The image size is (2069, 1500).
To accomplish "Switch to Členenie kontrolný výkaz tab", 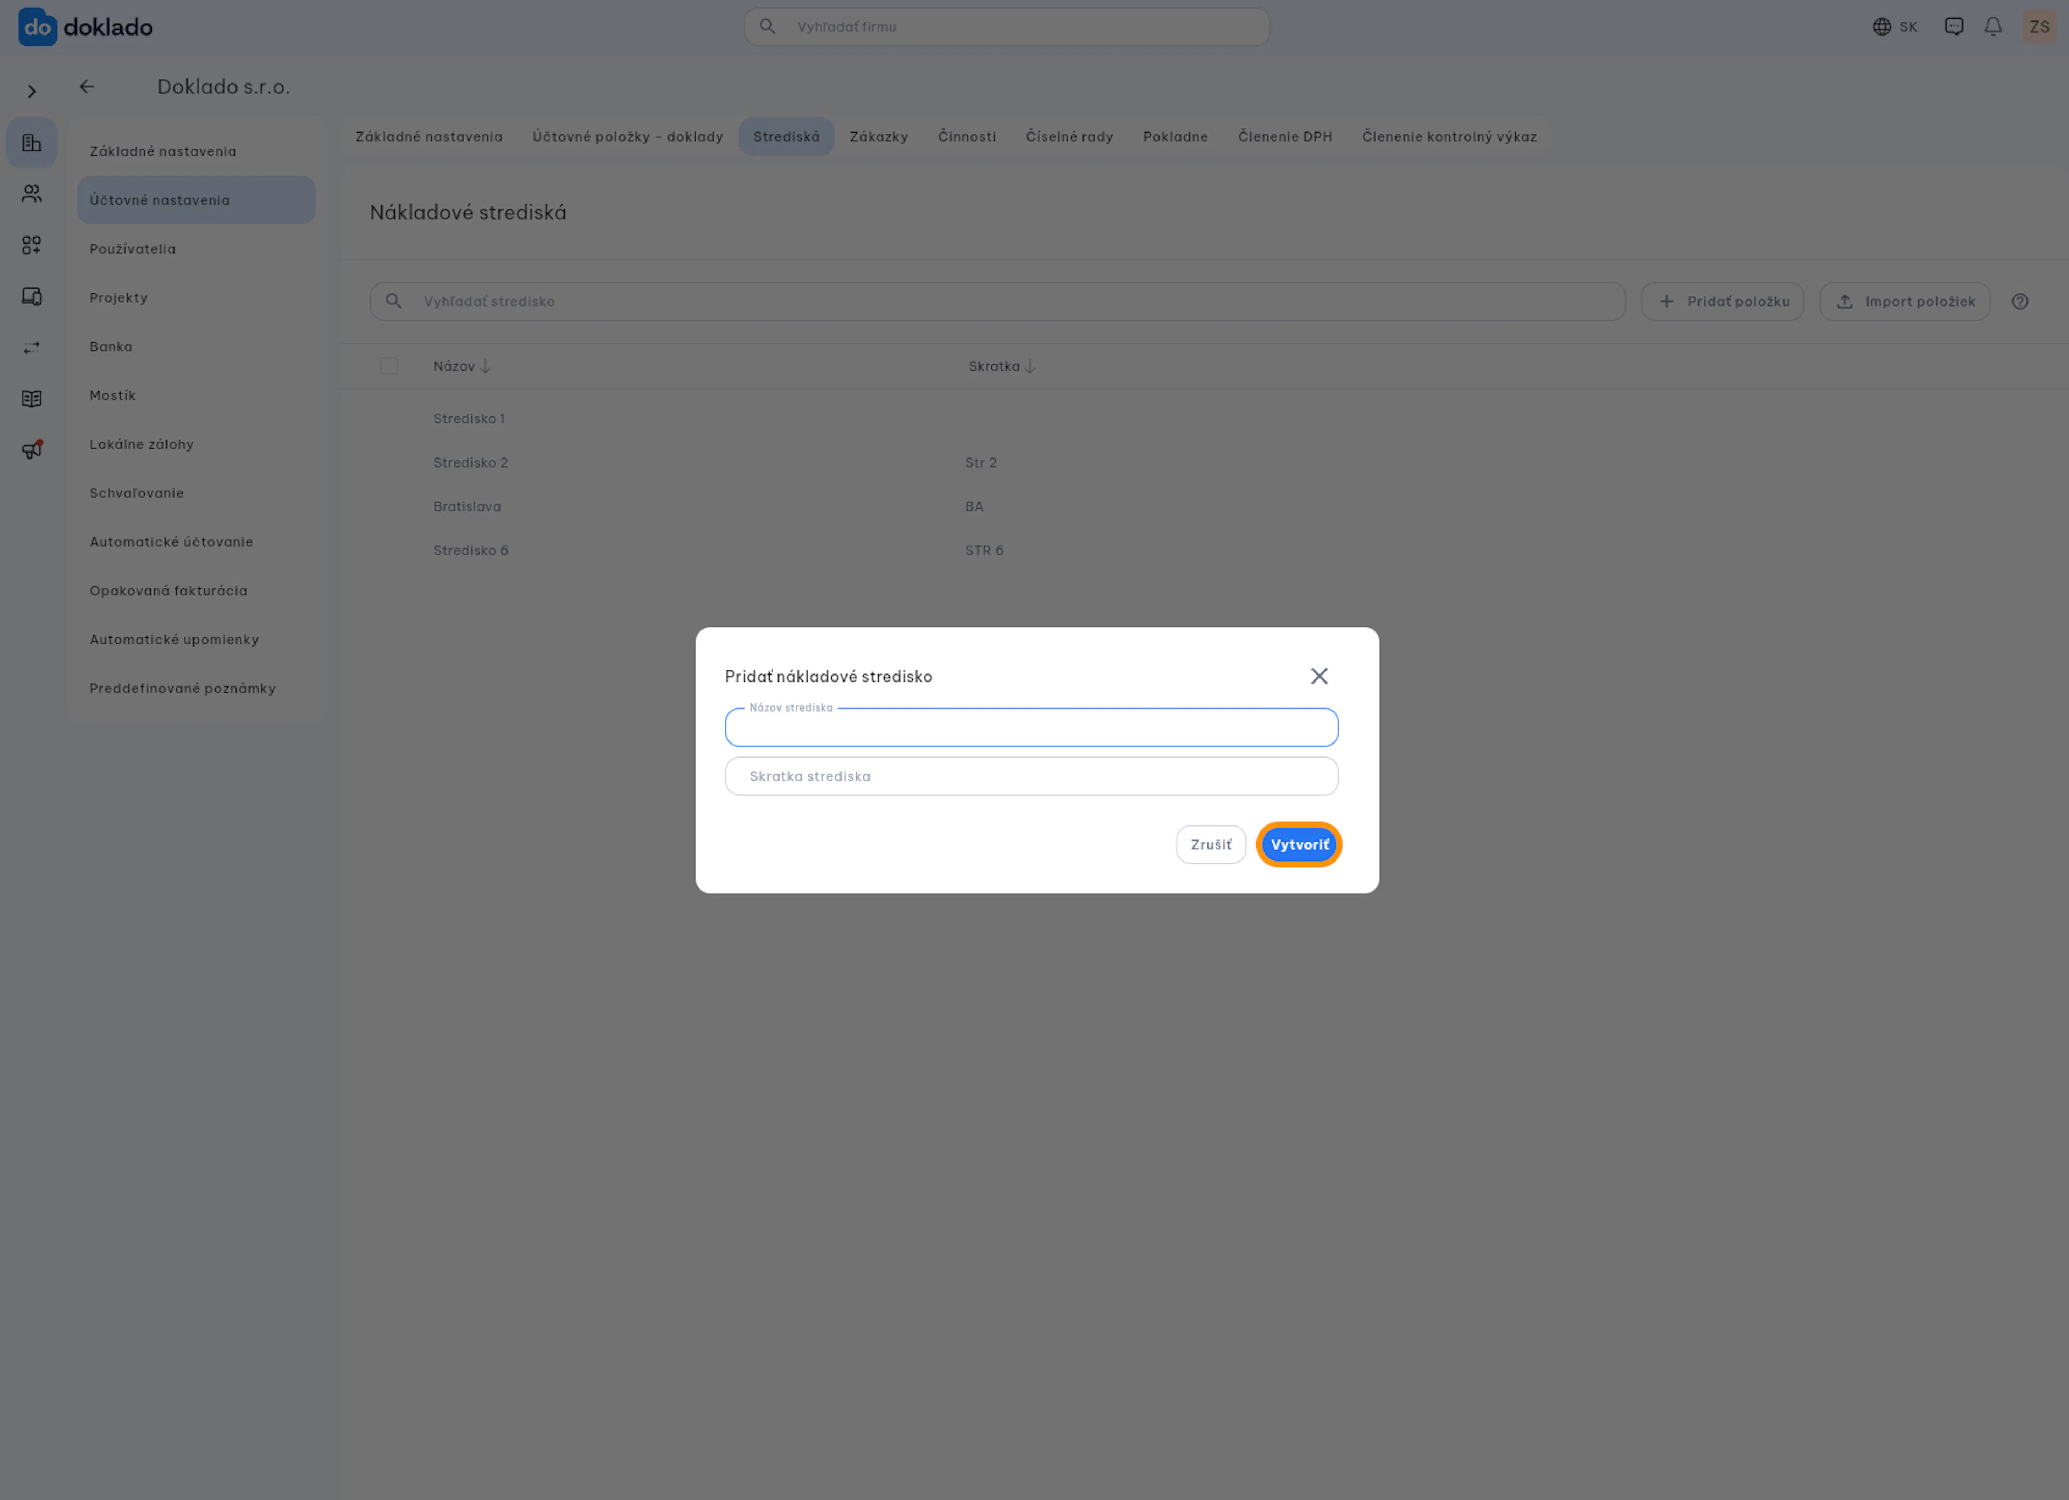I will click(1449, 137).
